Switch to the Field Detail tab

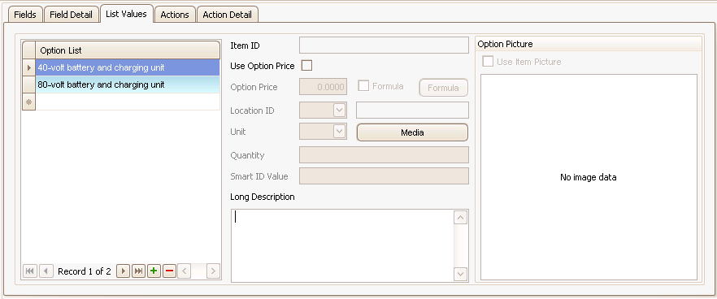[x=72, y=14]
